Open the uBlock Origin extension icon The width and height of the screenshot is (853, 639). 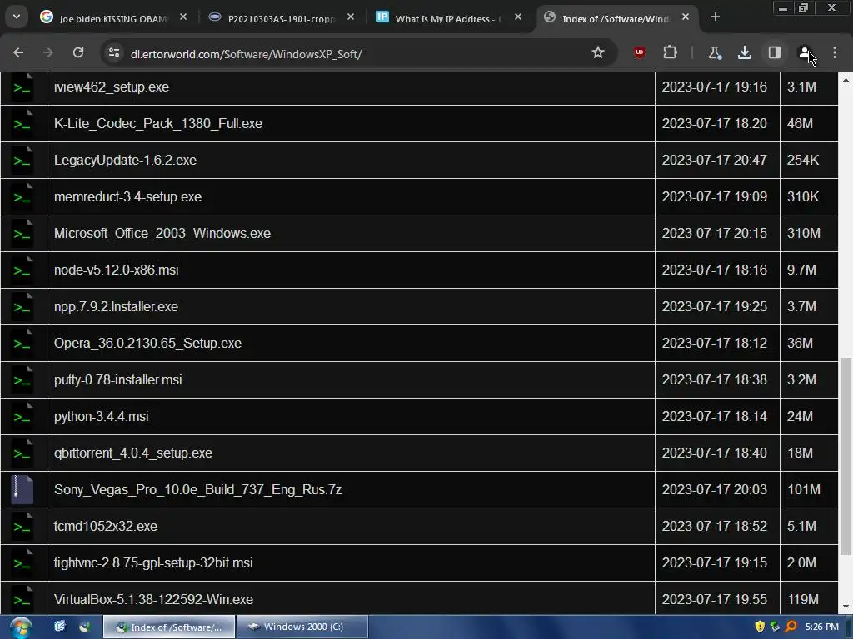[x=639, y=52]
